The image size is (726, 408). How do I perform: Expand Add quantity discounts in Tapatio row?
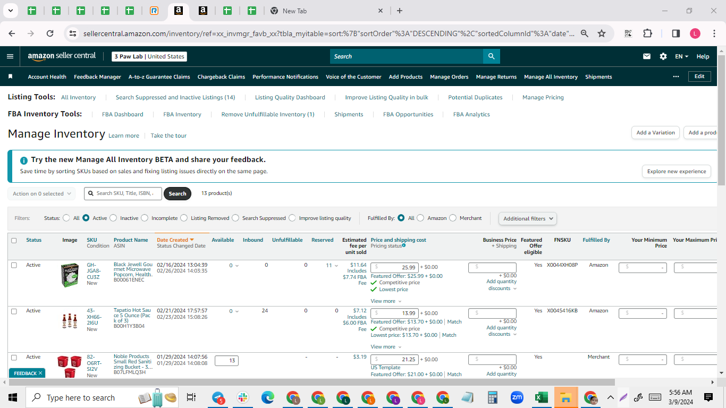click(502, 331)
